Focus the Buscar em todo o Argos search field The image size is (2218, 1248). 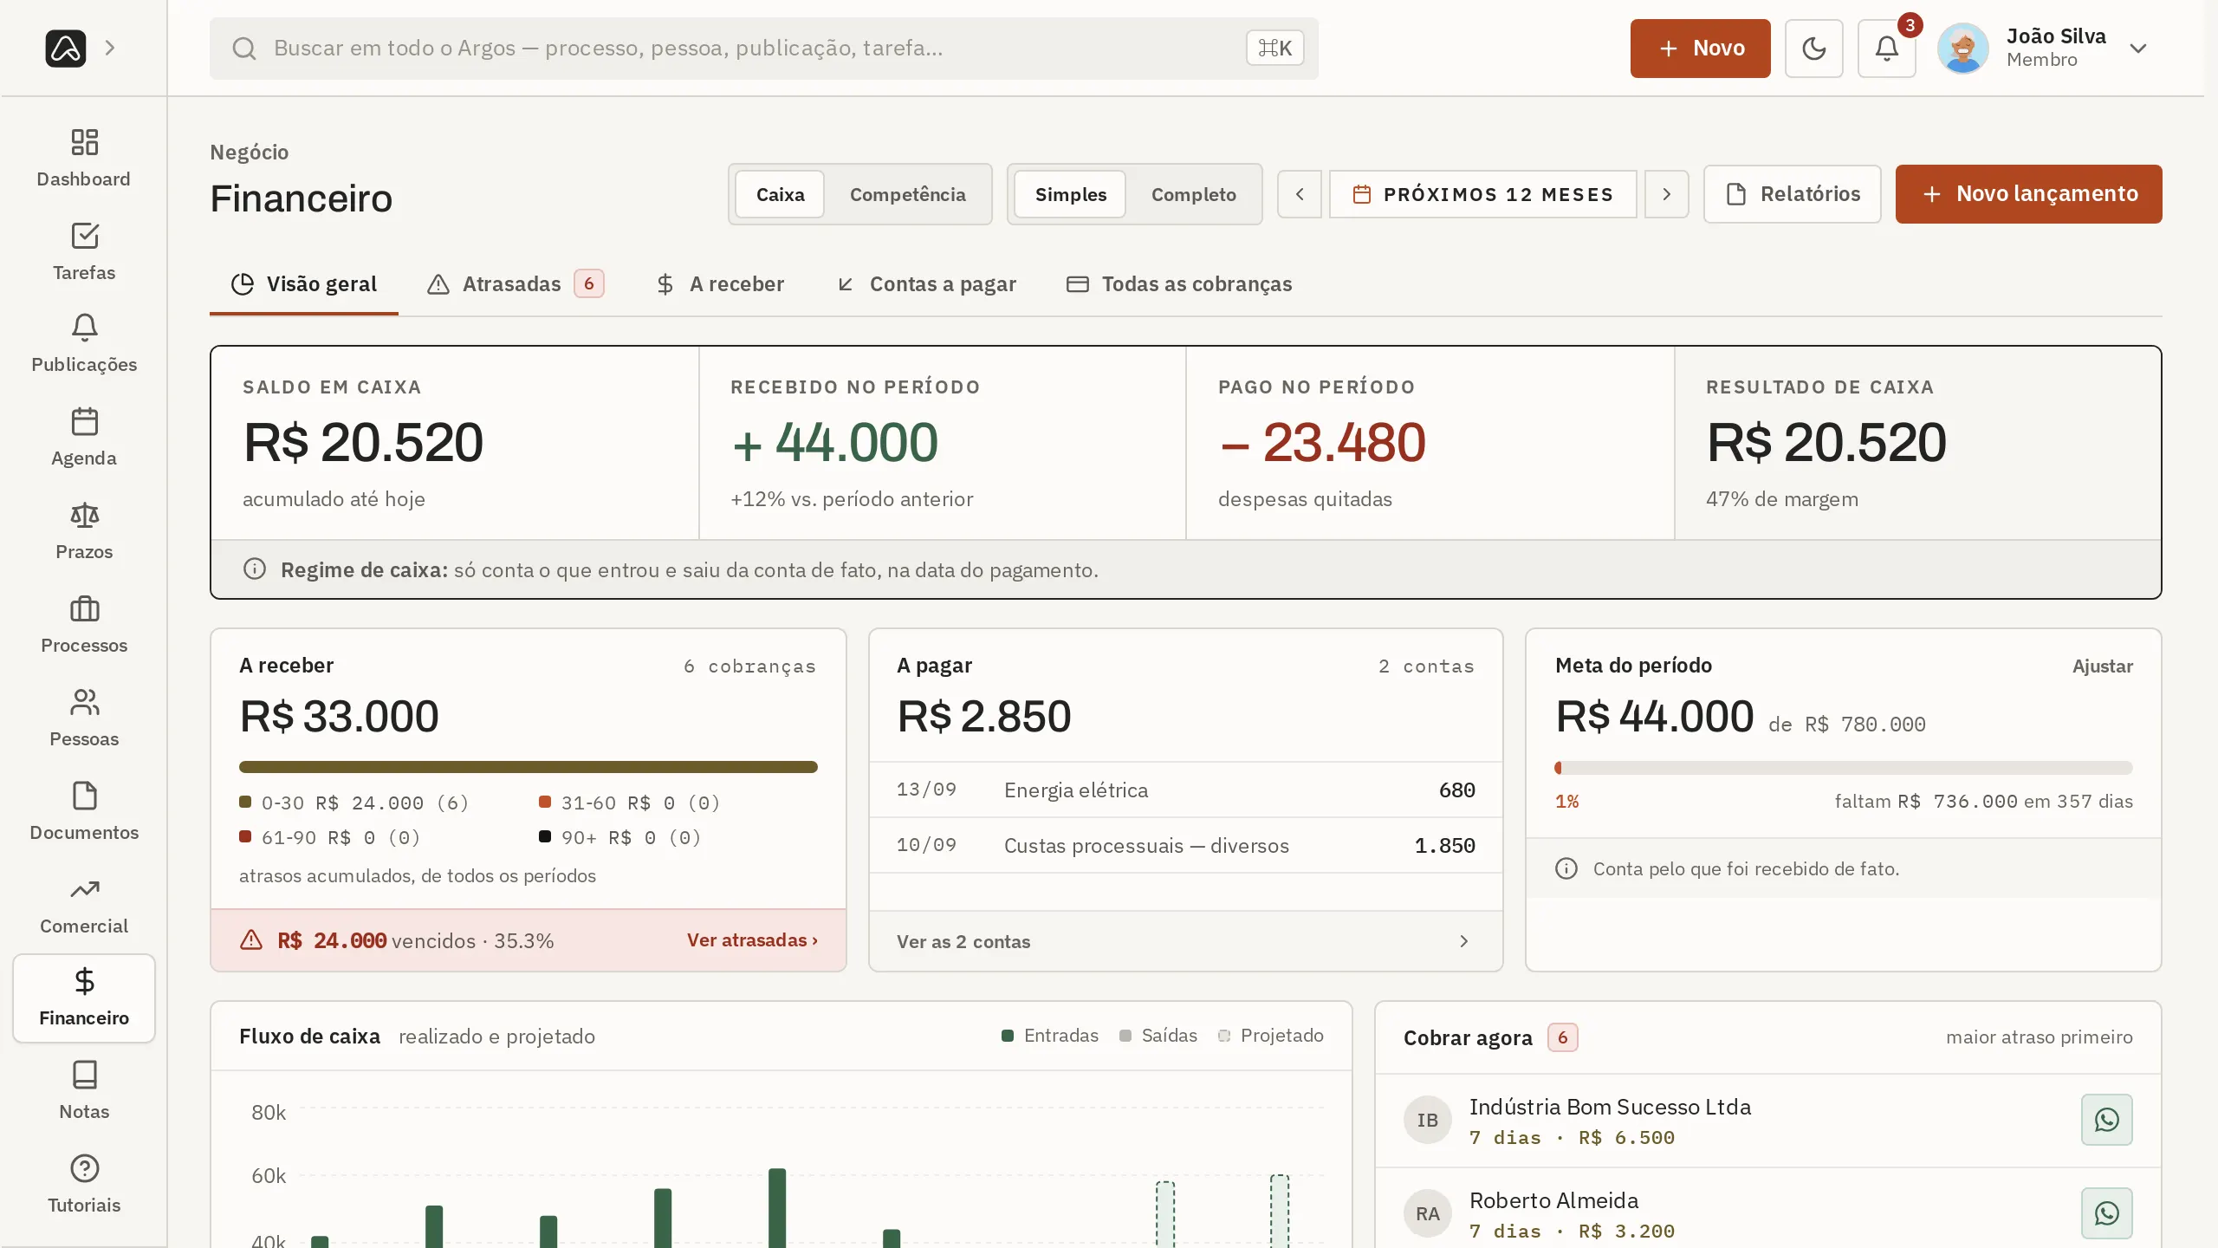pyautogui.click(x=763, y=49)
